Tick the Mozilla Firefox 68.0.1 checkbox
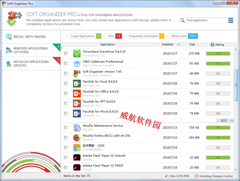The width and height of the screenshot is (240, 181). pos(66,138)
